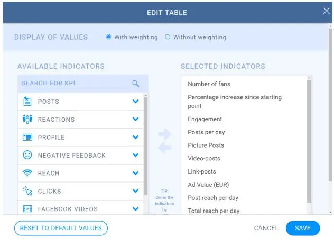Image resolution: width=334 pixels, height=246 pixels.
Task: Click the Posts category icon
Action: [x=27, y=102]
